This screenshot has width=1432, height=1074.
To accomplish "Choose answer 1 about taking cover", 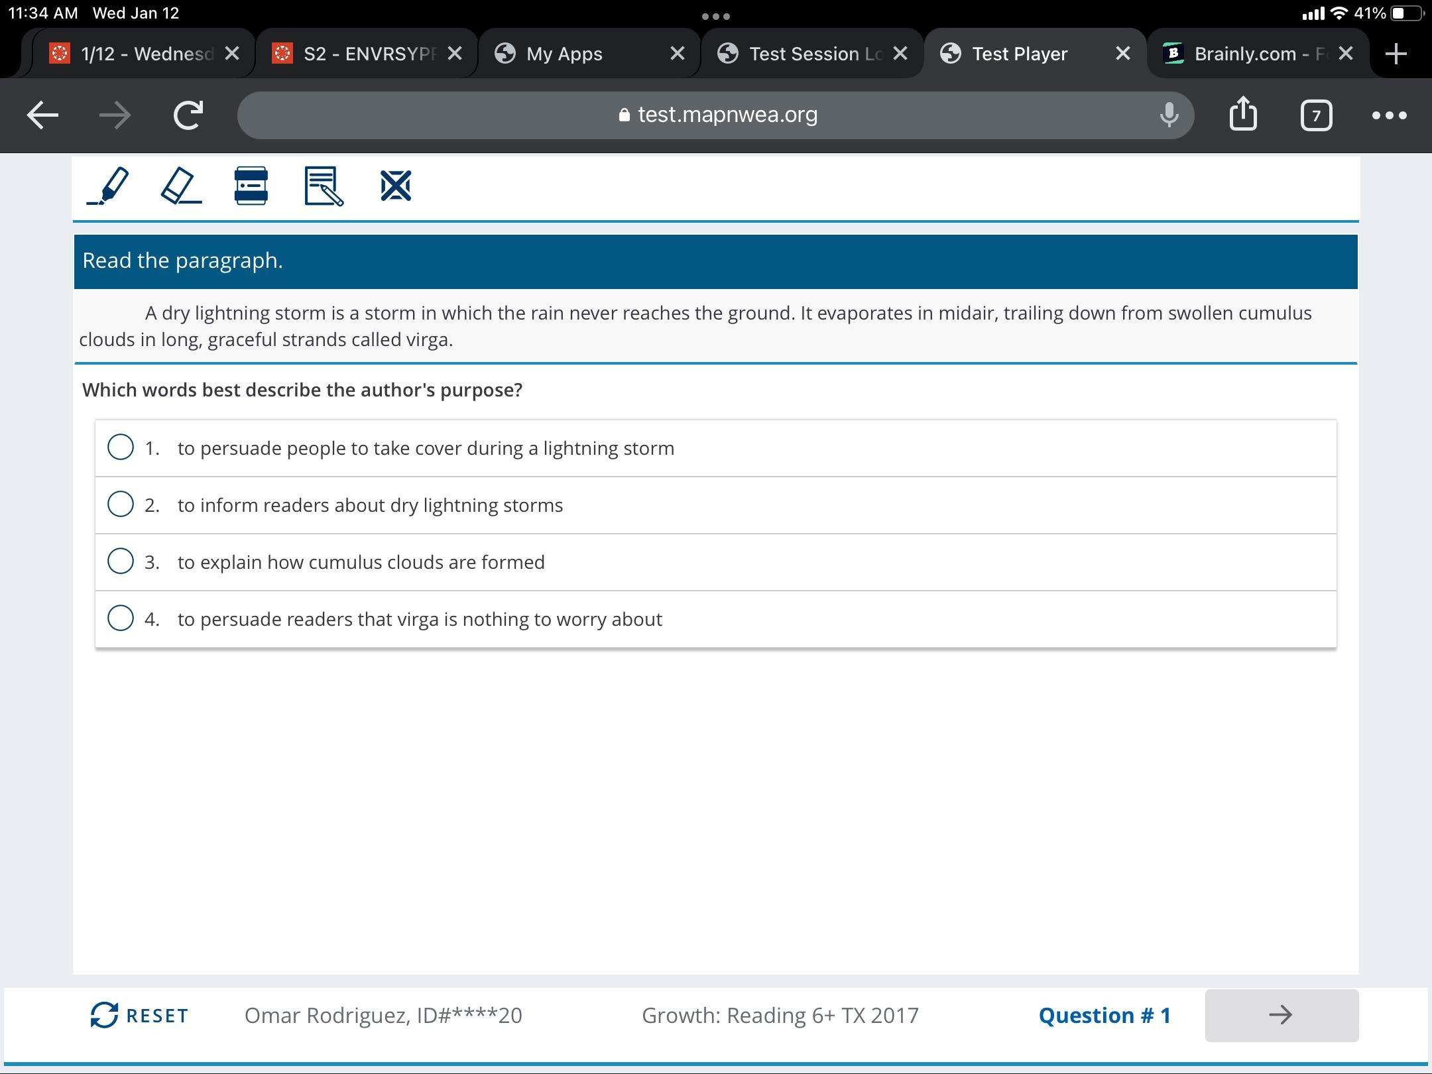I will pos(121,447).
